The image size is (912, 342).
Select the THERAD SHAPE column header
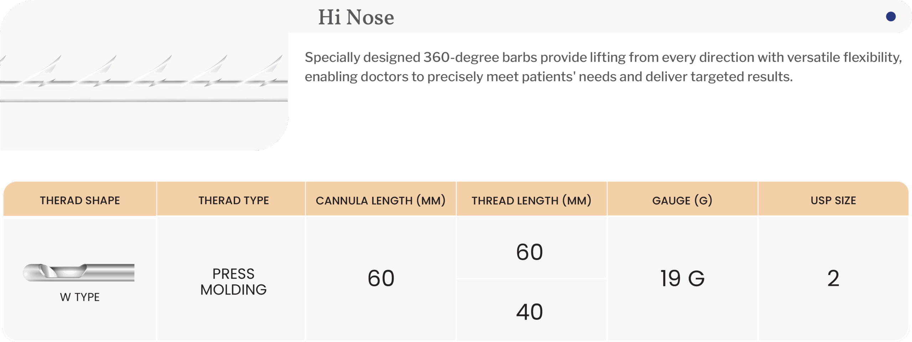click(80, 200)
